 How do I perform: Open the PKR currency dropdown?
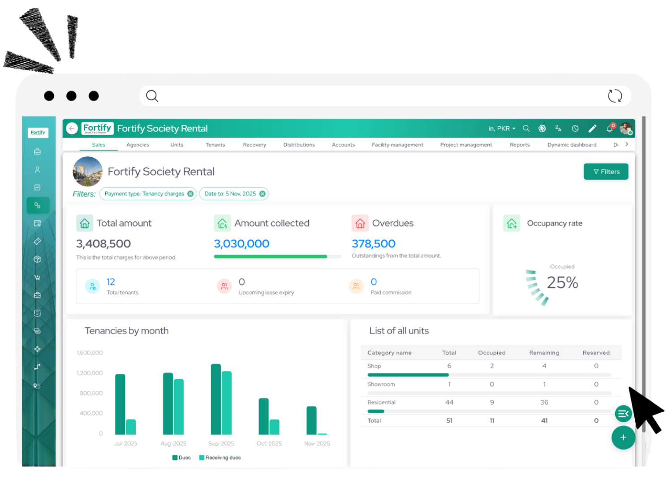(x=502, y=129)
